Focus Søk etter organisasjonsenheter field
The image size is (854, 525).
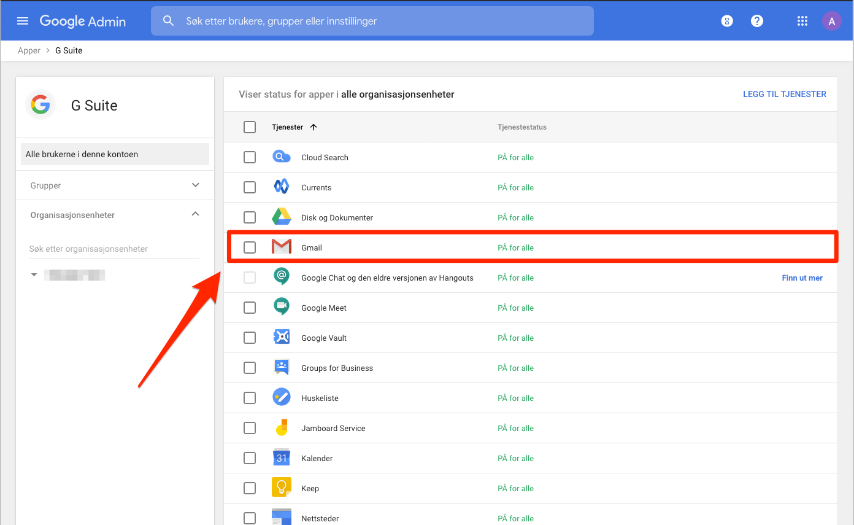pyautogui.click(x=115, y=249)
